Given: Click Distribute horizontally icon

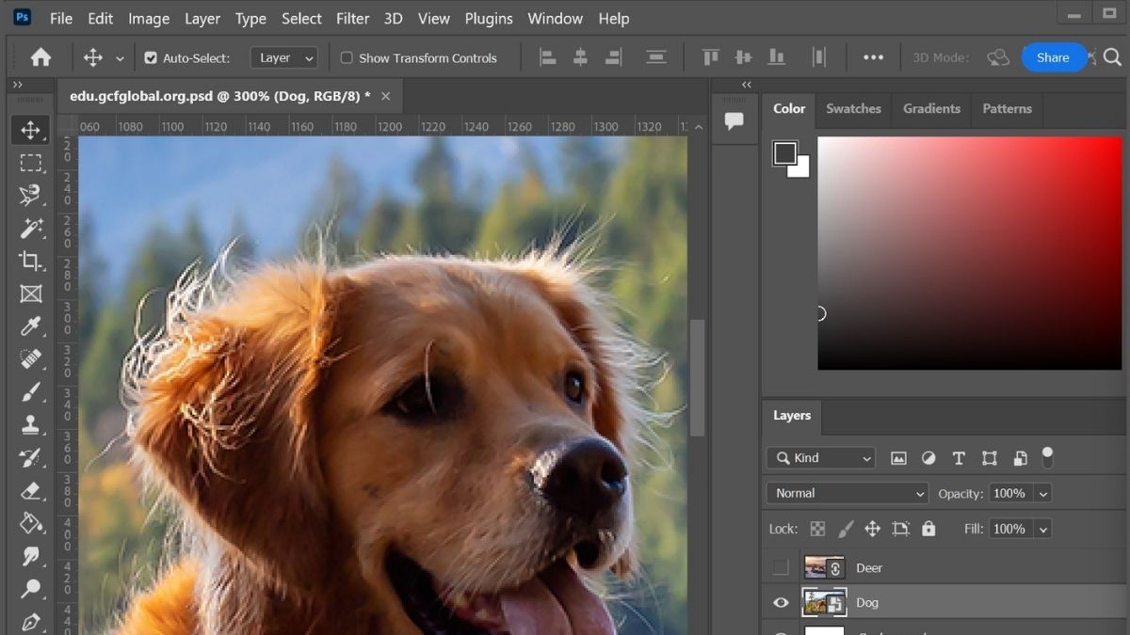Looking at the screenshot, I should click(x=819, y=57).
